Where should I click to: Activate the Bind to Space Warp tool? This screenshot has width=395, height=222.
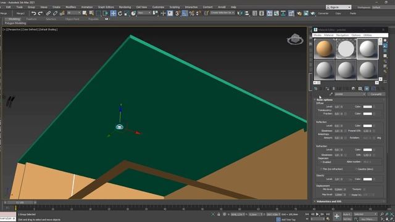62,14
